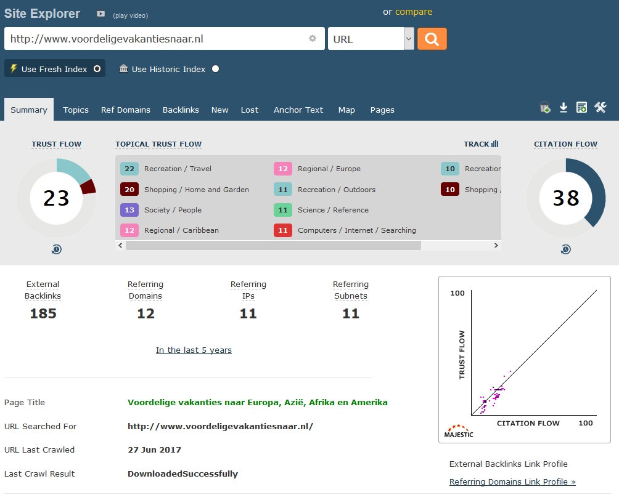Switch to the Summary tab
Image resolution: width=619 pixels, height=500 pixels.
[29, 110]
